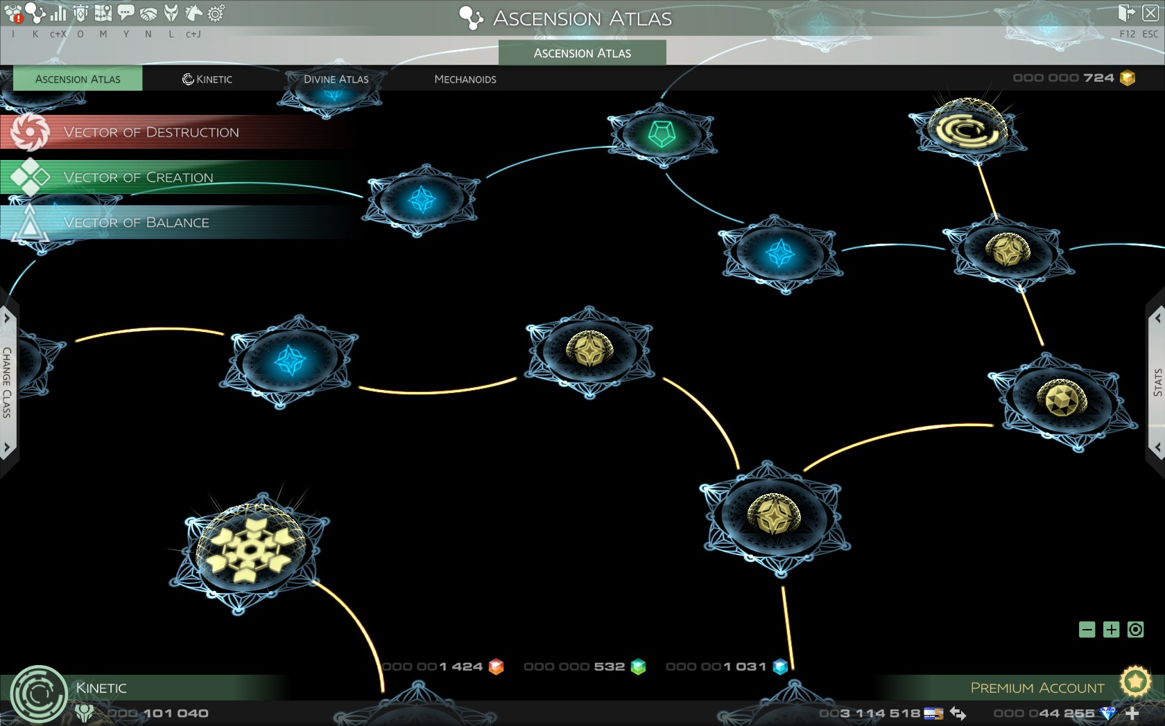Click the blue diamond currency icon
1165x726 pixels.
pos(1108,713)
